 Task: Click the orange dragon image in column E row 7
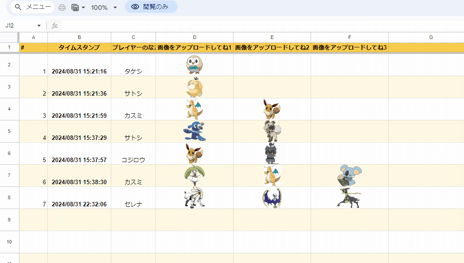pos(272,175)
